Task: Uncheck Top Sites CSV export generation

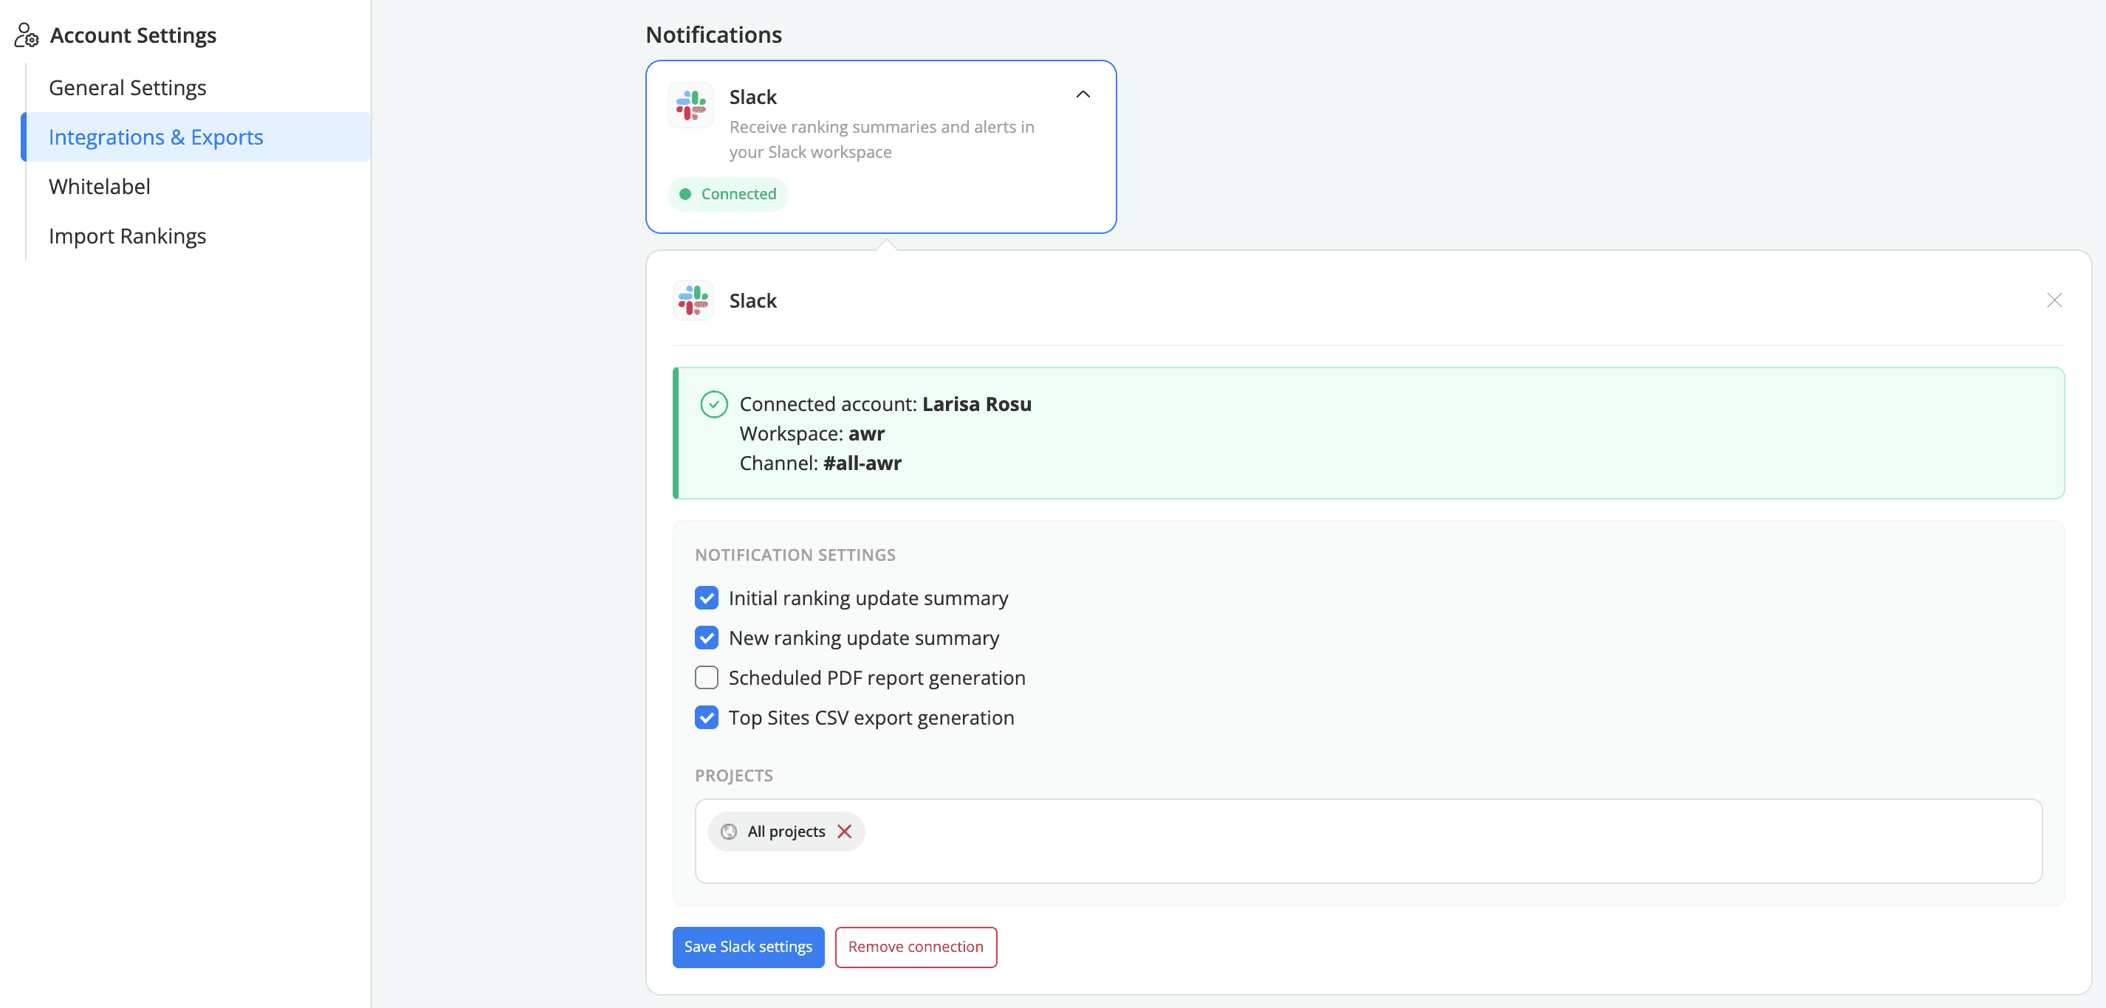Action: point(707,718)
